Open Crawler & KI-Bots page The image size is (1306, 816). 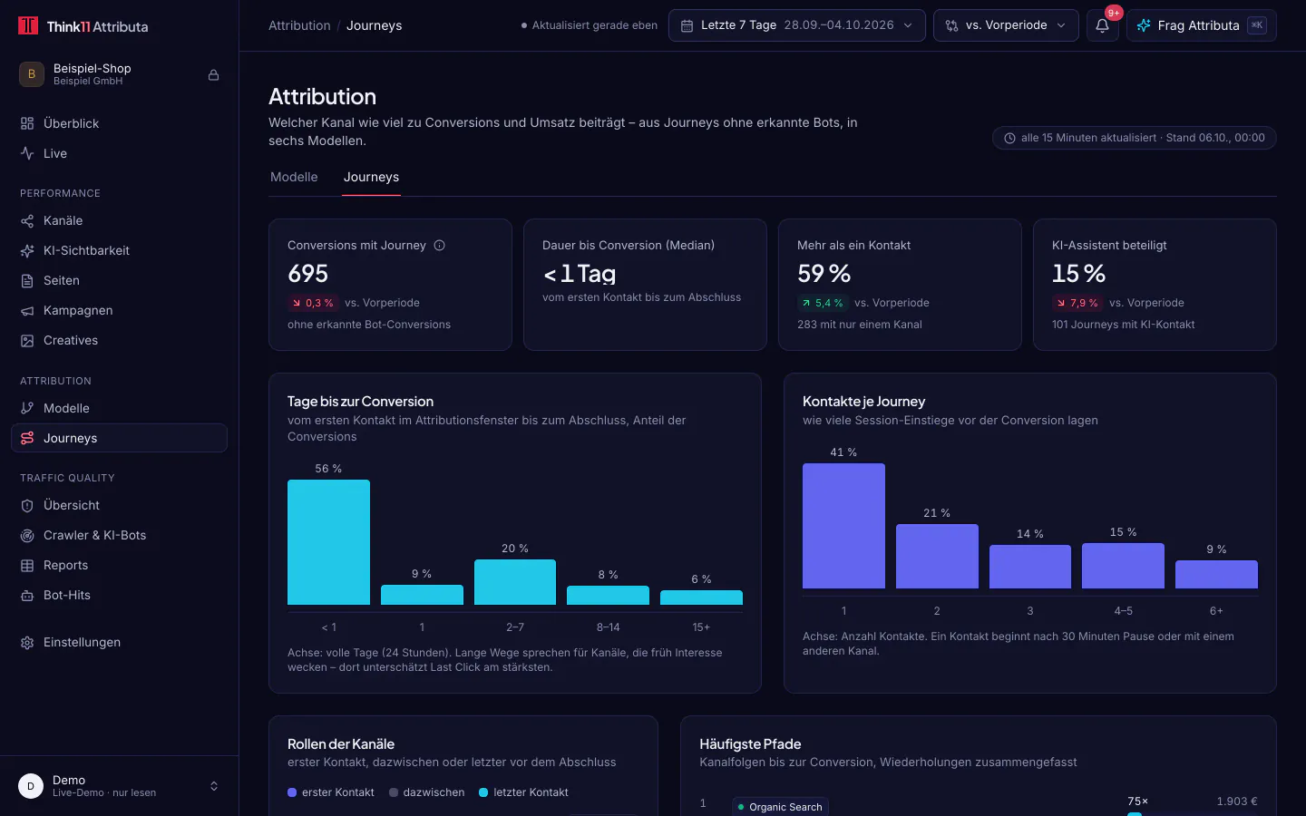coord(119,535)
